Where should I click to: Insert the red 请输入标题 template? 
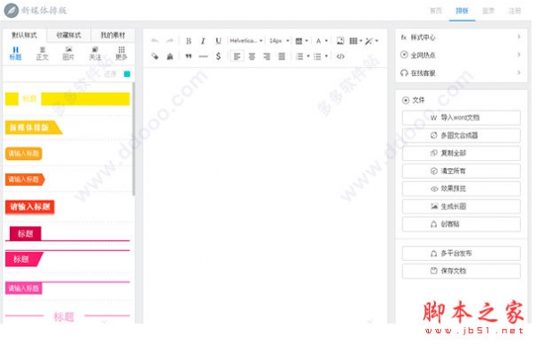29,207
